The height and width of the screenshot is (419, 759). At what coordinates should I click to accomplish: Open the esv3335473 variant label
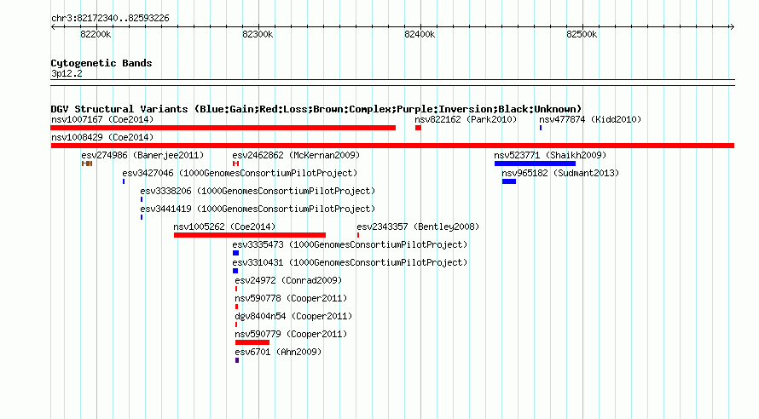(x=350, y=244)
